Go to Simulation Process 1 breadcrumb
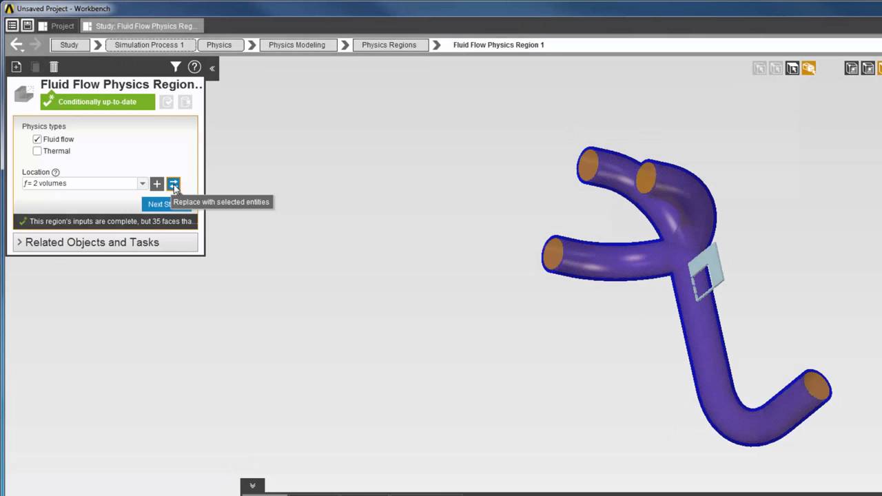This screenshot has height=496, width=882. pyautogui.click(x=150, y=45)
